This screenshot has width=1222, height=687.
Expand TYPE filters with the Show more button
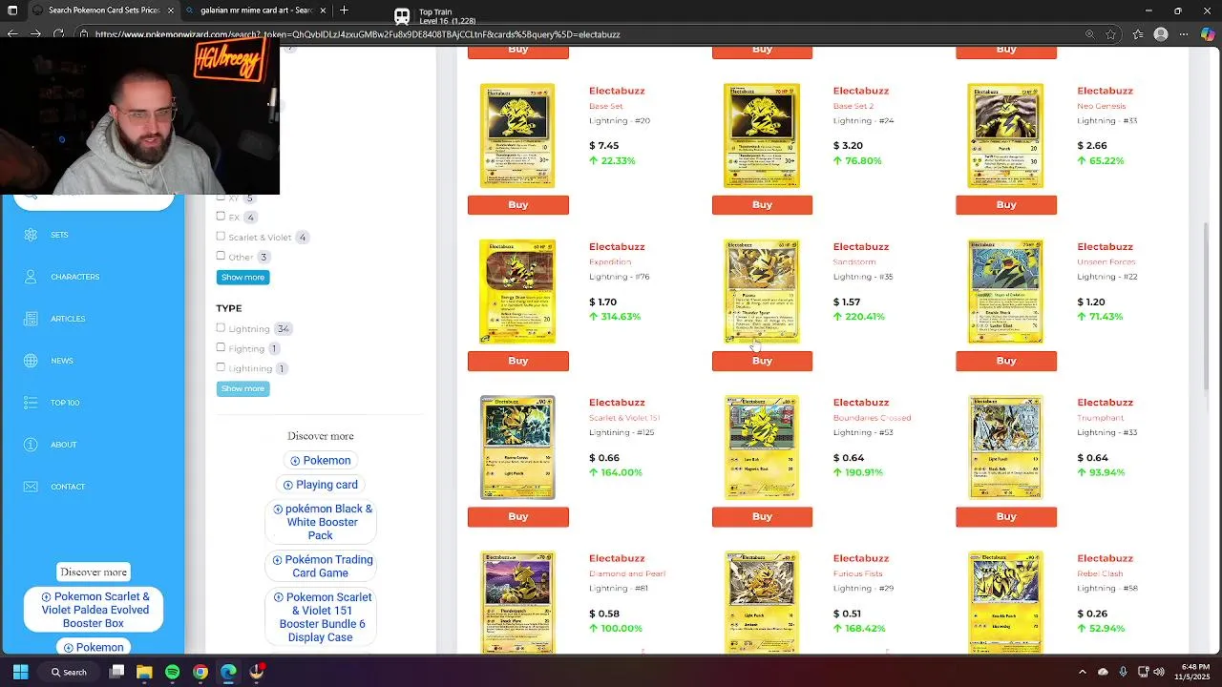[242, 388]
